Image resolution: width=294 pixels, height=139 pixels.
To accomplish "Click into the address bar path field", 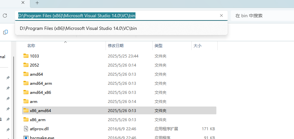I will click(121, 16).
